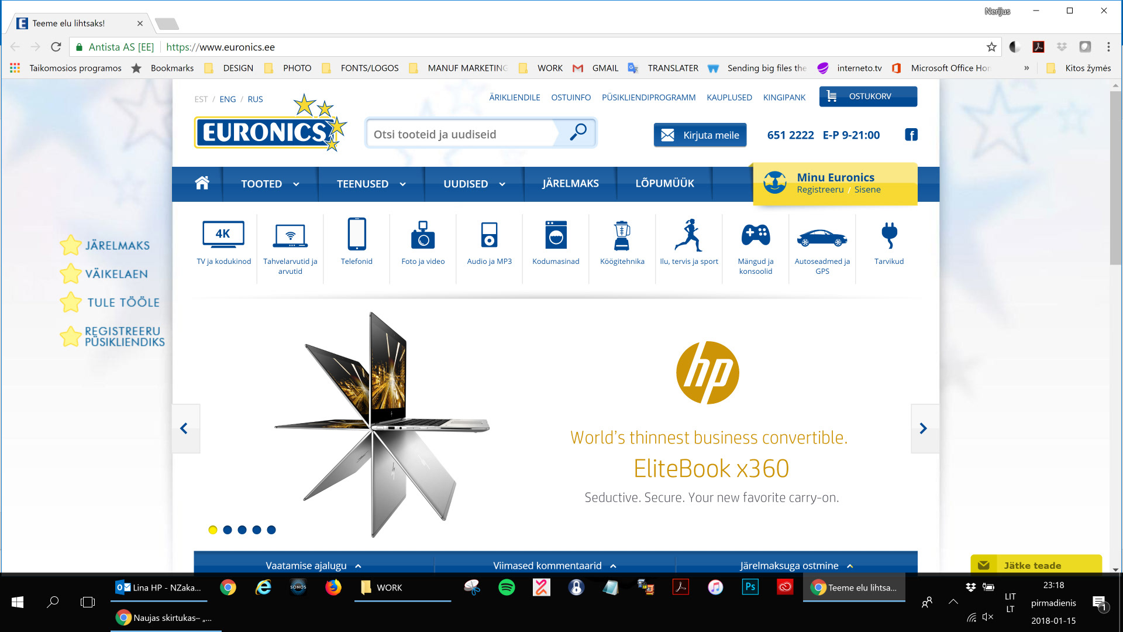Open Tahvelarvutid ja arvutid category
This screenshot has width=1123, height=632.
pos(290,249)
